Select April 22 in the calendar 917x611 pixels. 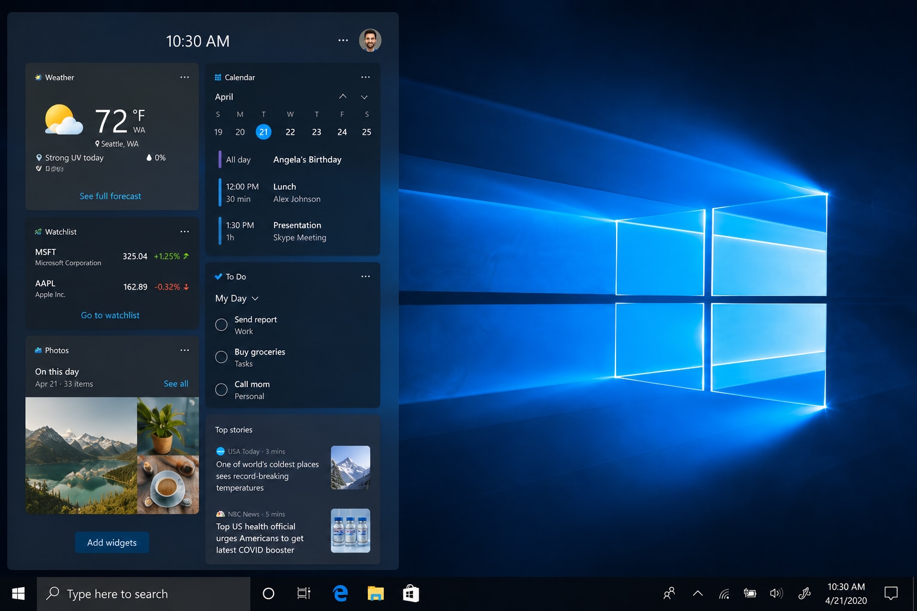click(x=290, y=132)
